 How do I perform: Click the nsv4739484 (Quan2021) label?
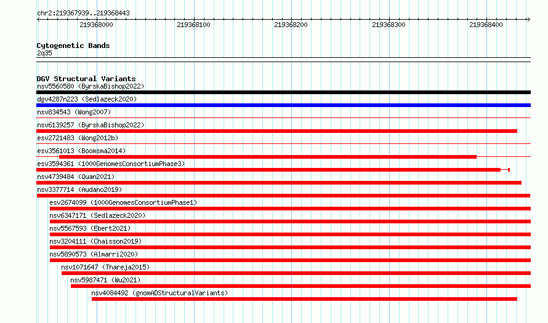(x=76, y=177)
